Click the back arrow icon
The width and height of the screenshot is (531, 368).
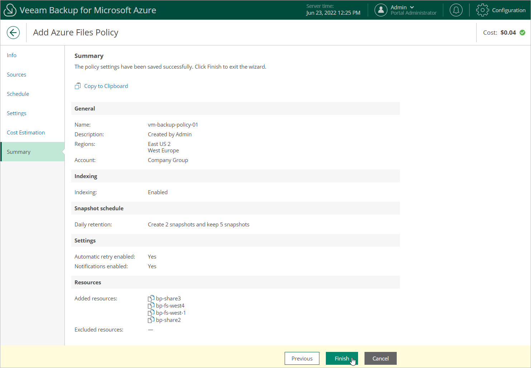coord(13,33)
